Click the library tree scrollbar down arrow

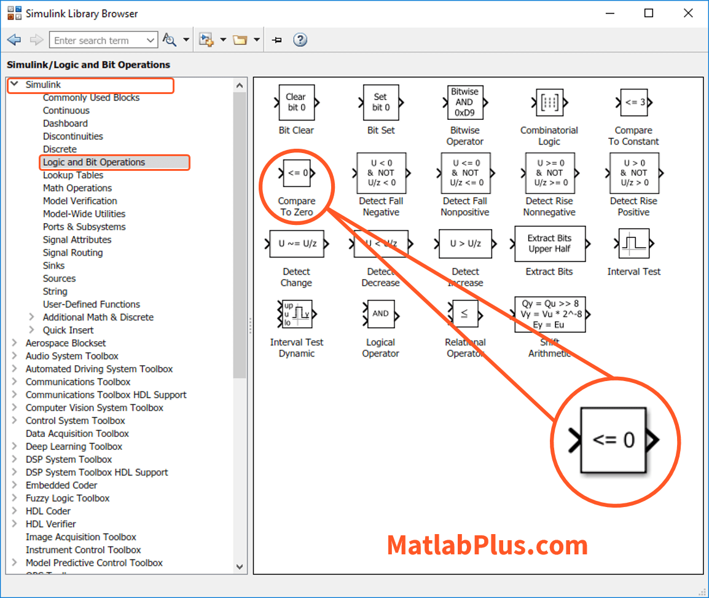point(240,566)
